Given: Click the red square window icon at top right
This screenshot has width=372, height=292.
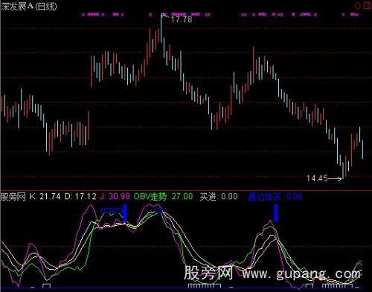Looking at the screenshot, I should (x=368, y=5).
